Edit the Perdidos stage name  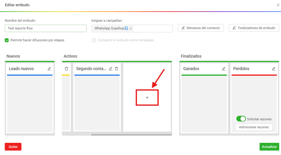[x=273, y=69]
